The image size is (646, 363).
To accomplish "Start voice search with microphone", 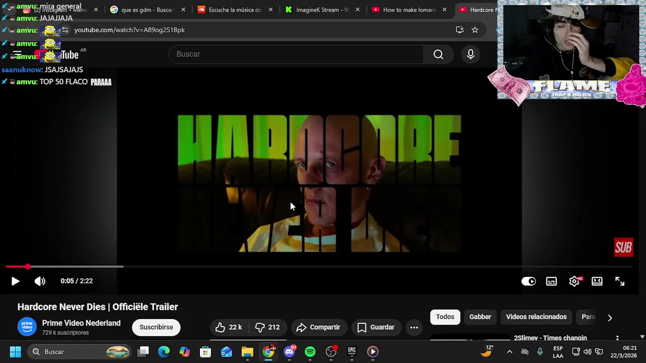I will pyautogui.click(x=470, y=54).
